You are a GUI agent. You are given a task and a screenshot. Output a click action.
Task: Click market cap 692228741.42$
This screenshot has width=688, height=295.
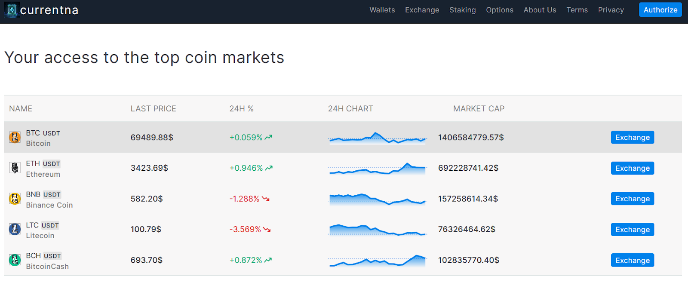(x=468, y=168)
